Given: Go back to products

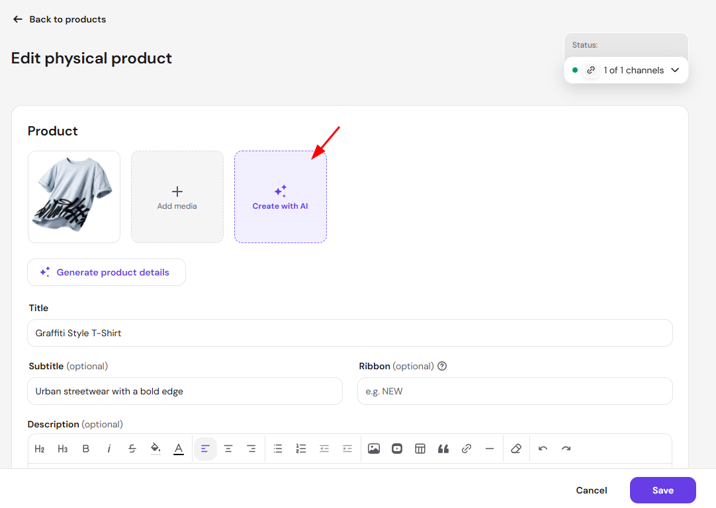Looking at the screenshot, I should pos(60,19).
